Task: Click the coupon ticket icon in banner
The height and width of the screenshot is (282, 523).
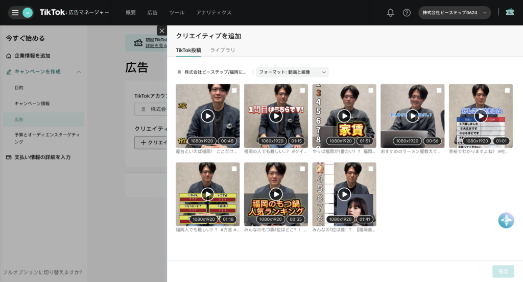Action: click(138, 43)
